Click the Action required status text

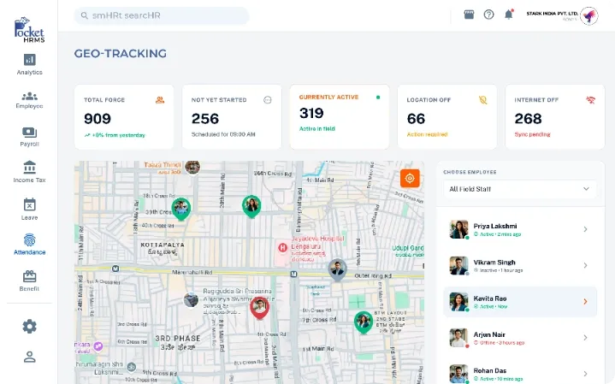tap(427, 134)
